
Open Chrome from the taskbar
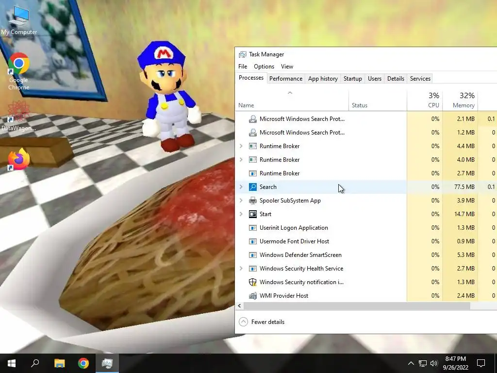83,363
